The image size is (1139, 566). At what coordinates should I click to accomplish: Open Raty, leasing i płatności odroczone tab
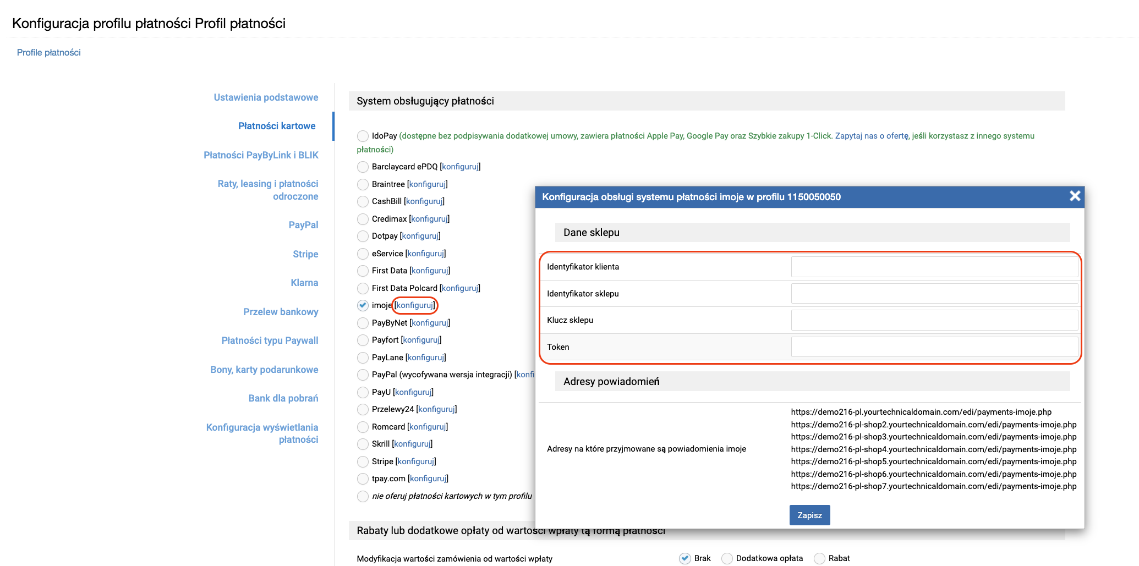click(268, 190)
